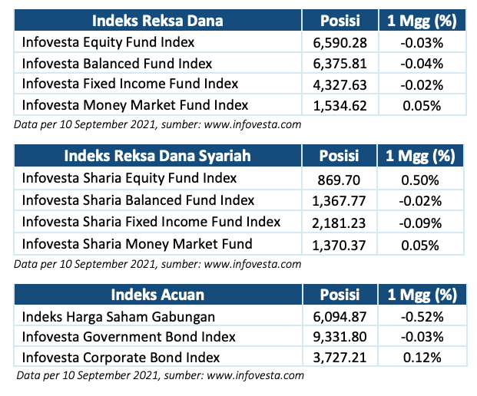Click Infovesta Fixed Income Fund Index label
The height and width of the screenshot is (396, 477).
pyautogui.click(x=130, y=84)
